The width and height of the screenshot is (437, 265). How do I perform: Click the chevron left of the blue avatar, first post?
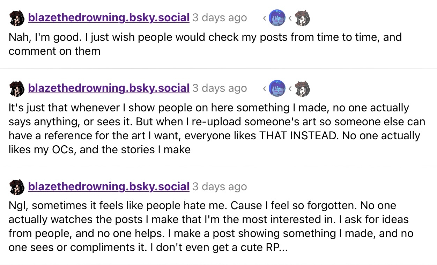(265, 18)
